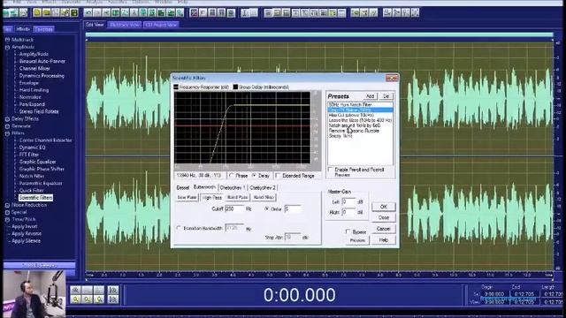
Task: Select the Phase radio button
Action: [232, 176]
